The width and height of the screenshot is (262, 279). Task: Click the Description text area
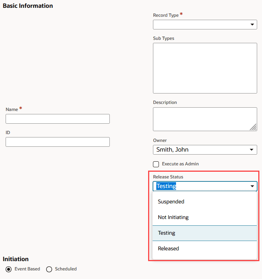(205, 119)
